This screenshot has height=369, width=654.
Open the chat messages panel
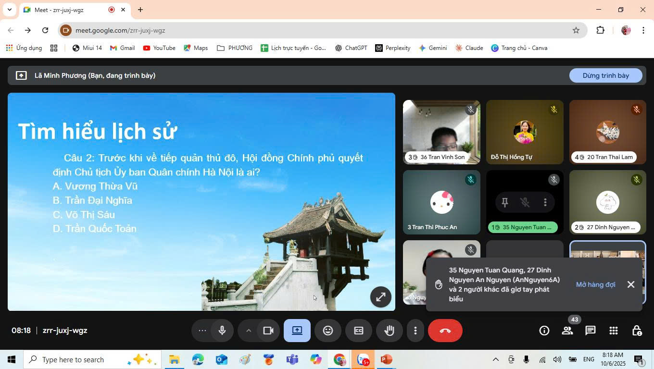(x=591, y=331)
